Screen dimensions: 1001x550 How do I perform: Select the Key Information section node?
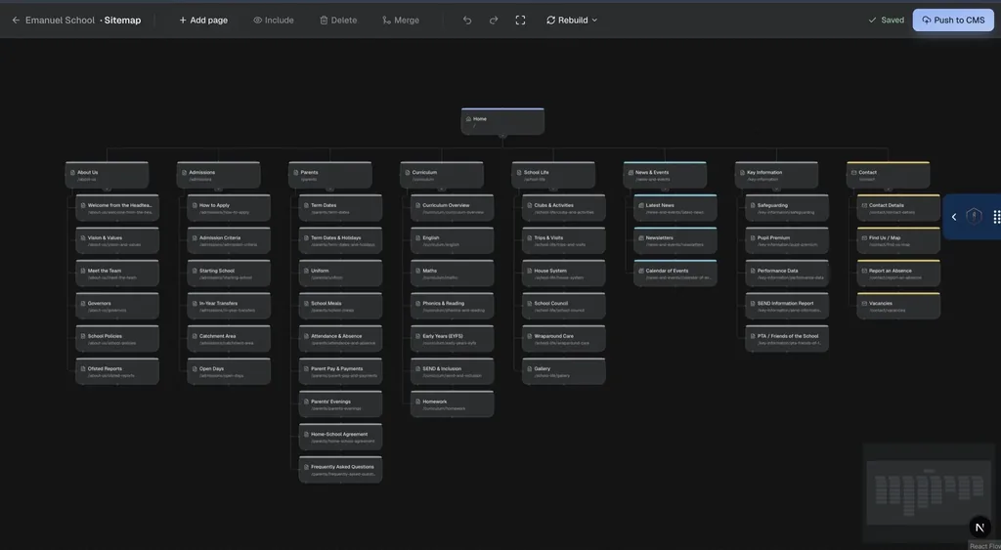776,175
